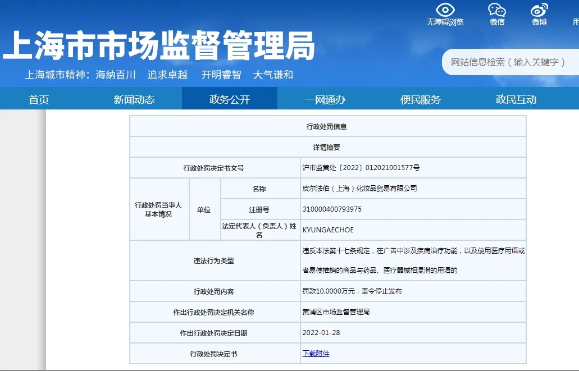Click the 上海市市场监督管理局 site title
This screenshot has width=579, height=371.
(159, 45)
